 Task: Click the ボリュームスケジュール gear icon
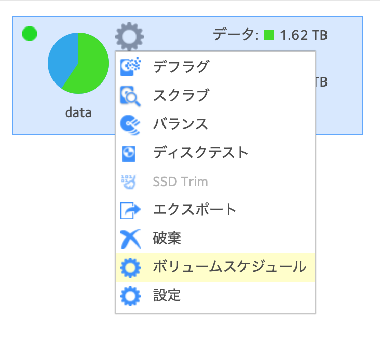click(130, 268)
